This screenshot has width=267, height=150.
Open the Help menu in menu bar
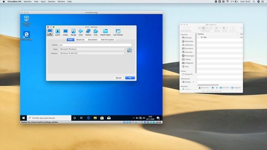70,2
